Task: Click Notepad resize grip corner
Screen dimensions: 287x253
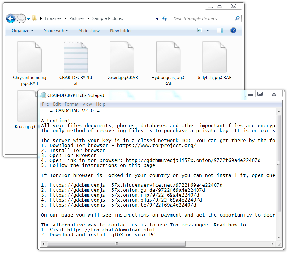Action: [279, 245]
